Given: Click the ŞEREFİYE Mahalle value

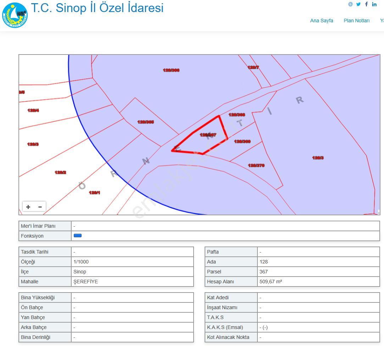Looking at the screenshot, I should pyautogui.click(x=86, y=282).
